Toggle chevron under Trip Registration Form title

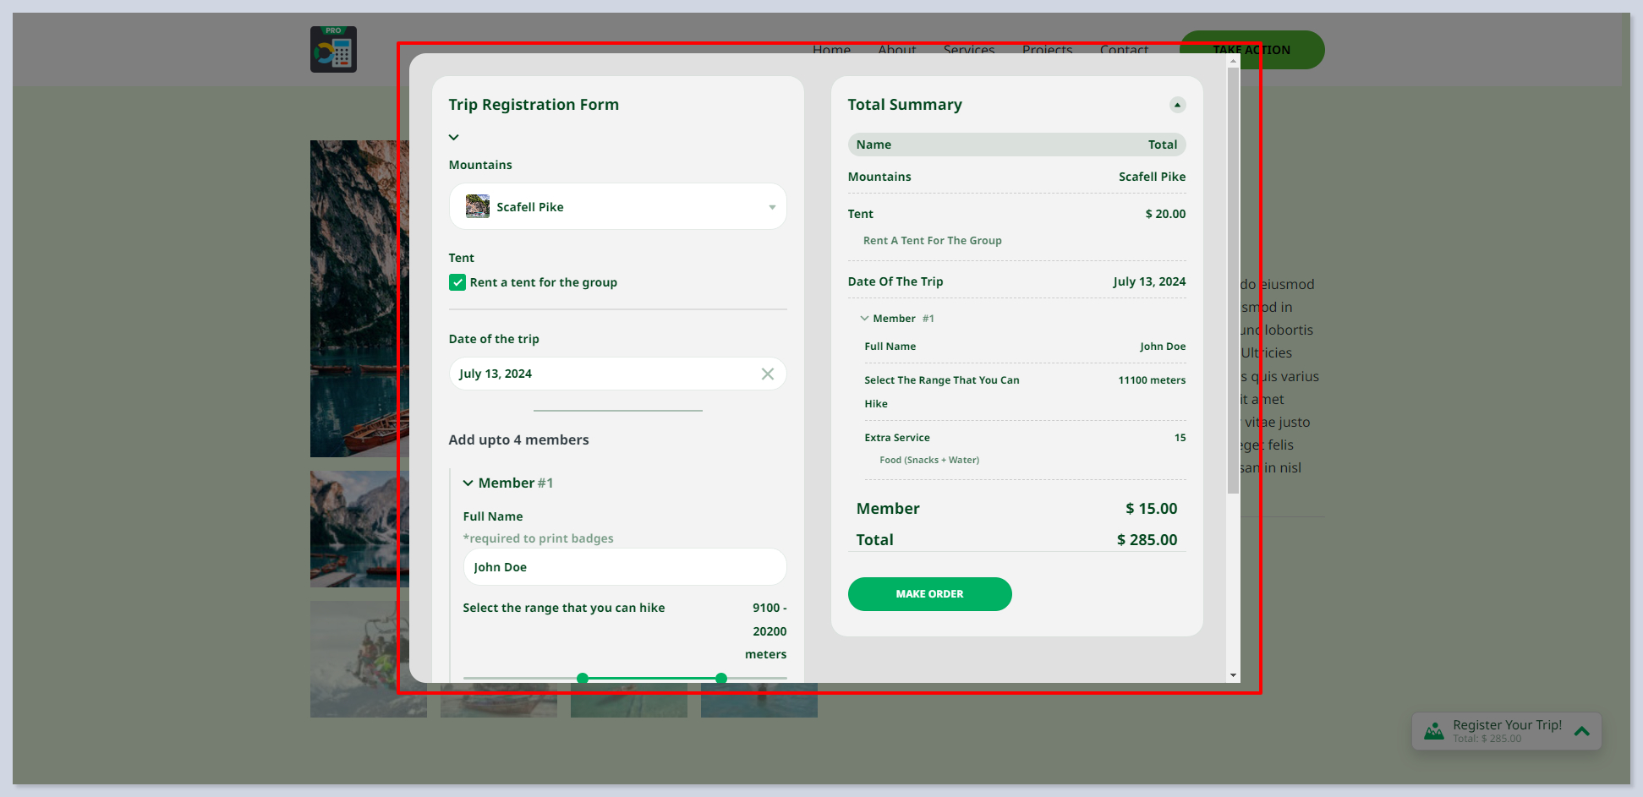pos(454,137)
